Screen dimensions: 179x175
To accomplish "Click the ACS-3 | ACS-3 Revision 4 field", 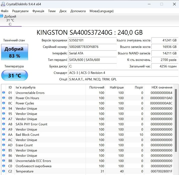I will [123, 73].
